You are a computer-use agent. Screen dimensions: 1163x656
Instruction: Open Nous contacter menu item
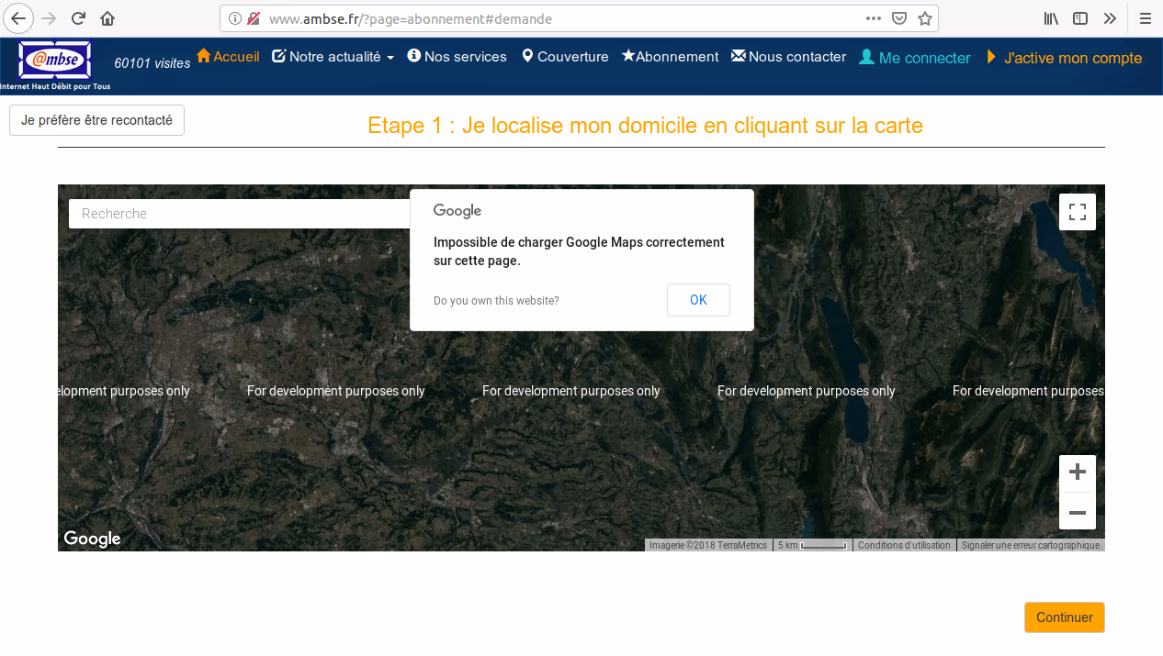coord(788,57)
